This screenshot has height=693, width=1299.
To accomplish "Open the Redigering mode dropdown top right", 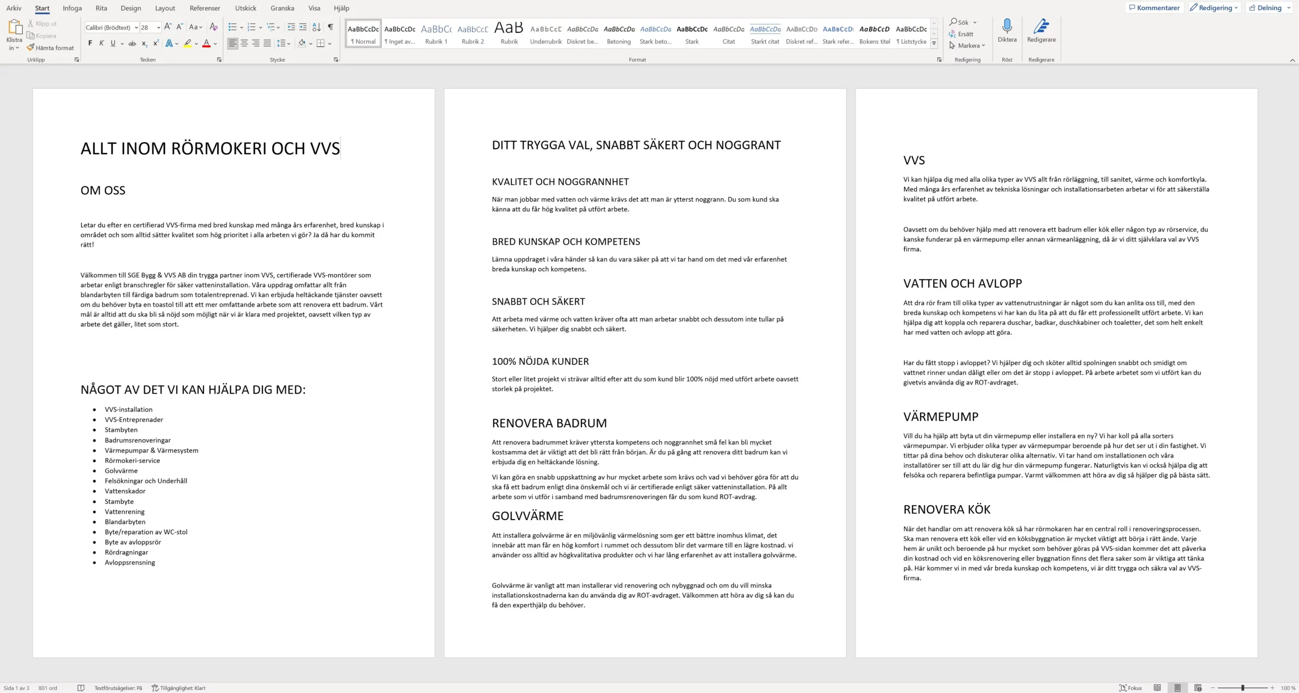I will (x=1215, y=8).
